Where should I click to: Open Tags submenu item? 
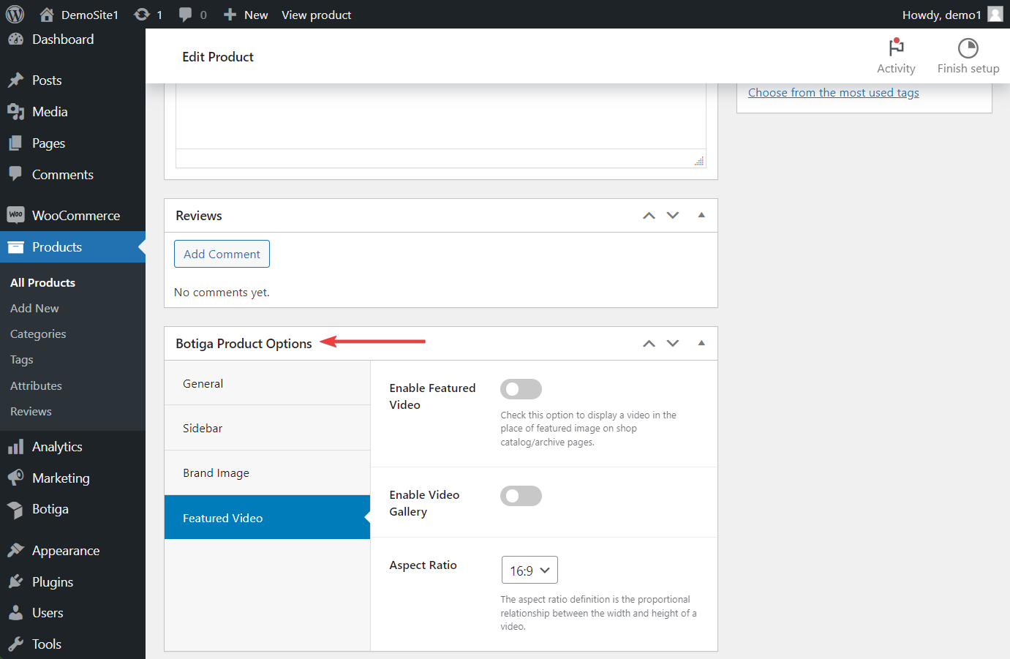pos(22,360)
